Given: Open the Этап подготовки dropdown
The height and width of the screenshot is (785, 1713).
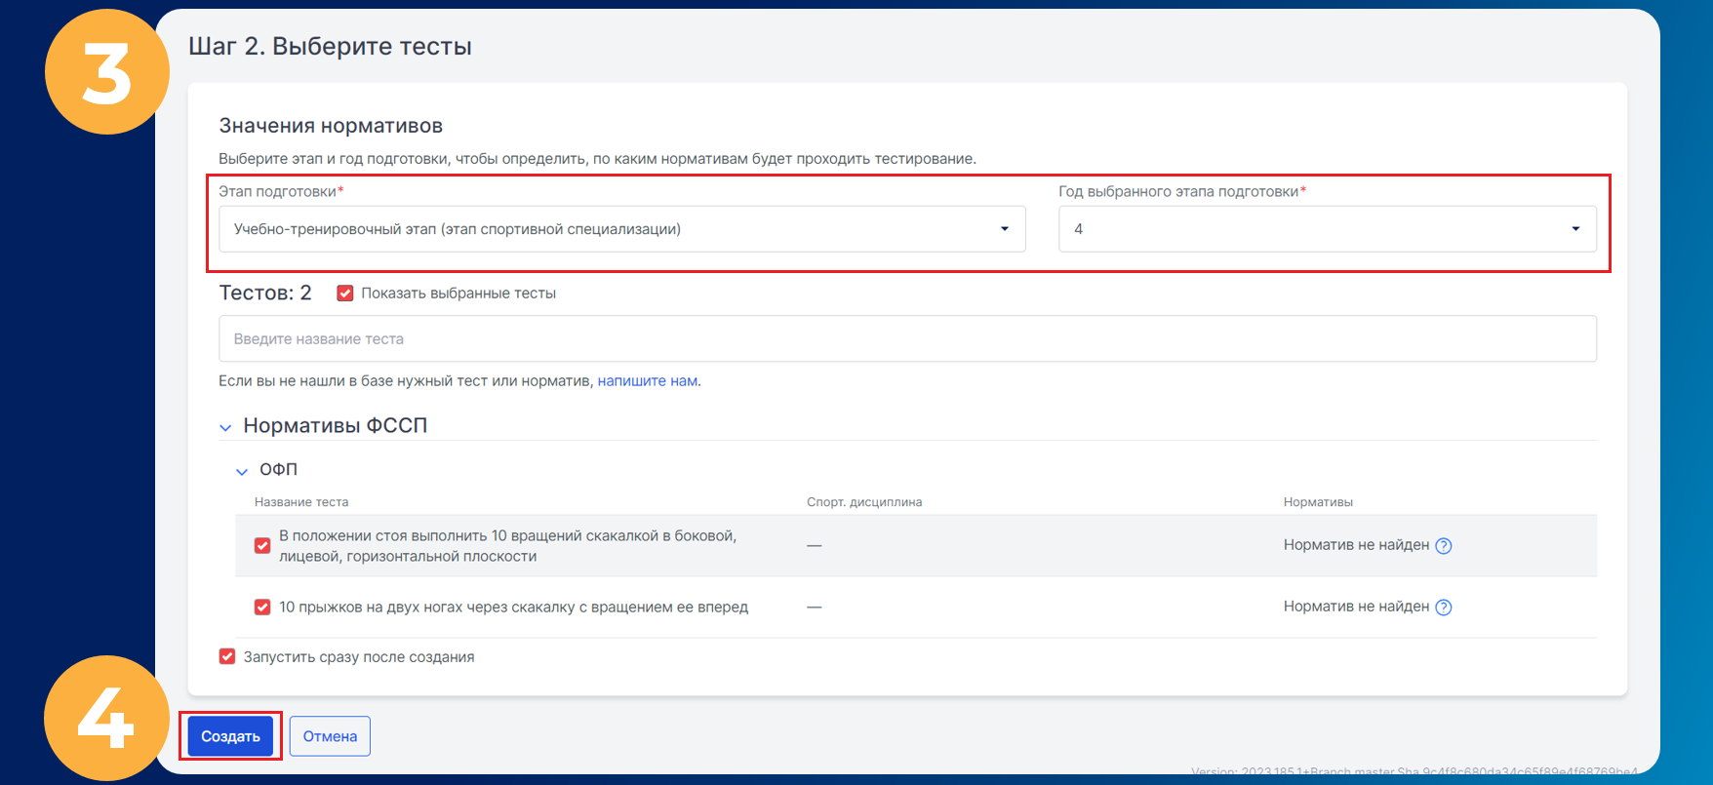Looking at the screenshot, I should coord(621,229).
